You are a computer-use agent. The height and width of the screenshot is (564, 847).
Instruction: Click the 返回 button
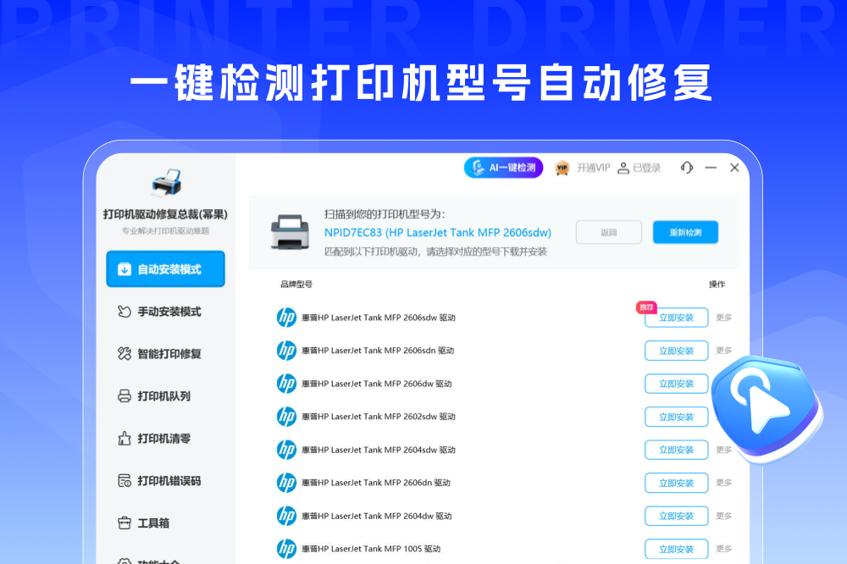[608, 232]
